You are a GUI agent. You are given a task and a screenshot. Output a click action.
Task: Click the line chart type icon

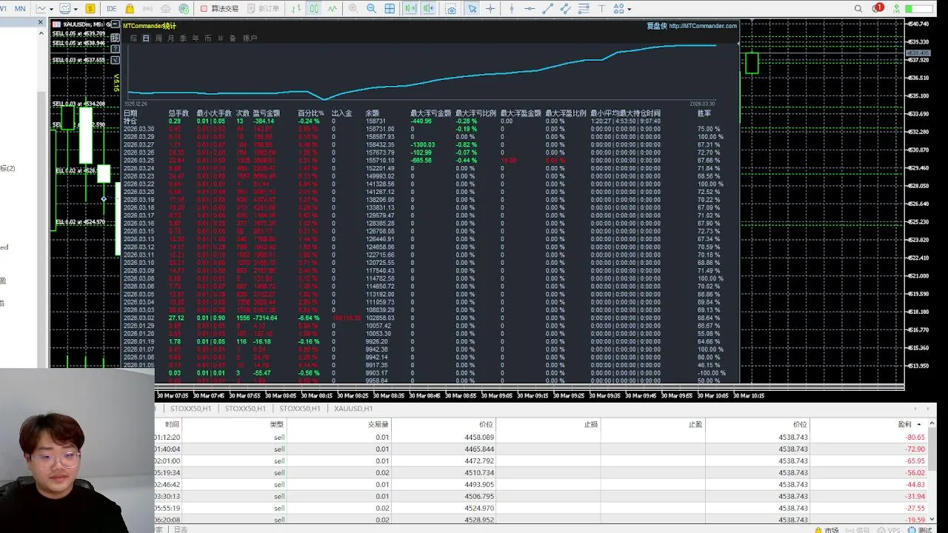41,9
